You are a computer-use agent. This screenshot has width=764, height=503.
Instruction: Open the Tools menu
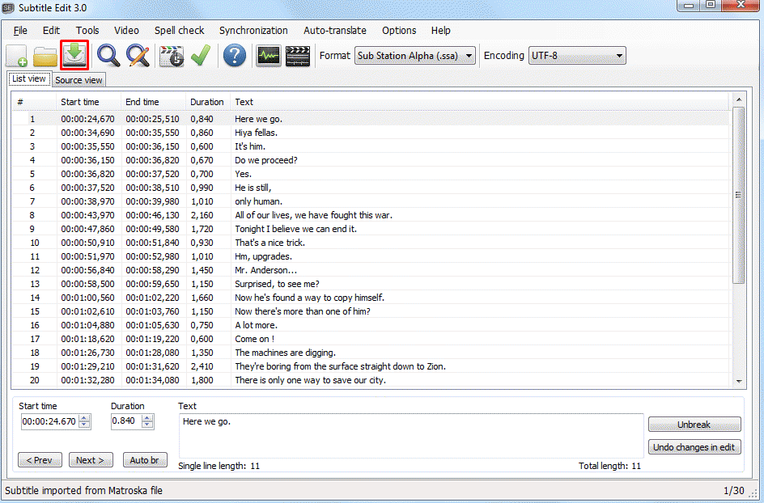[87, 30]
